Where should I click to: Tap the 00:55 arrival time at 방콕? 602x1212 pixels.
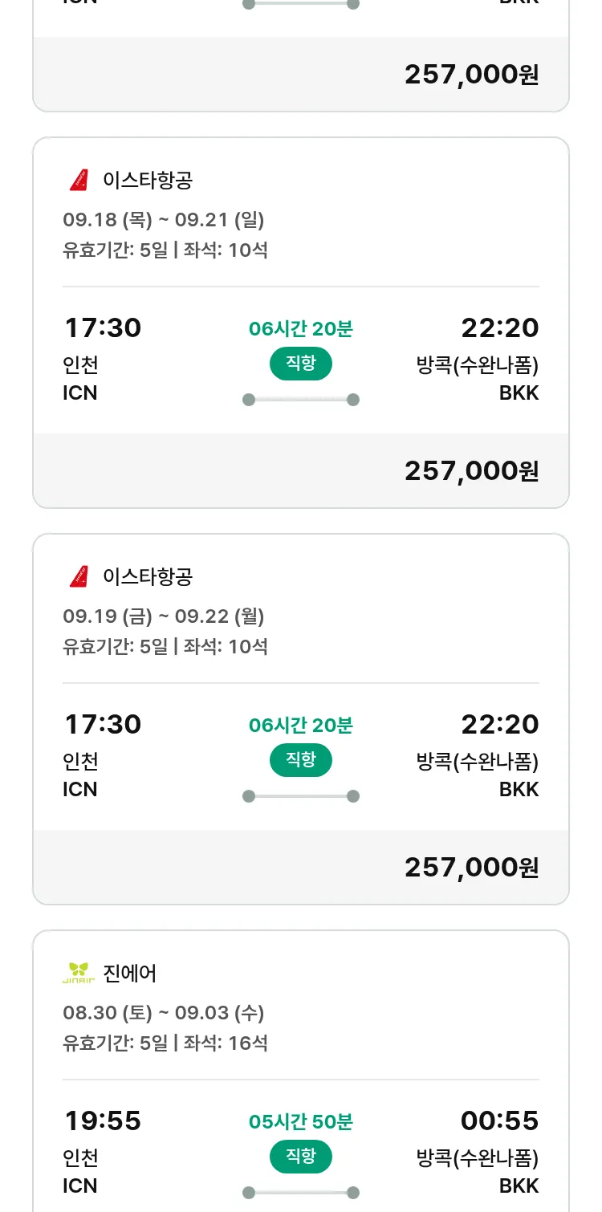499,1120
